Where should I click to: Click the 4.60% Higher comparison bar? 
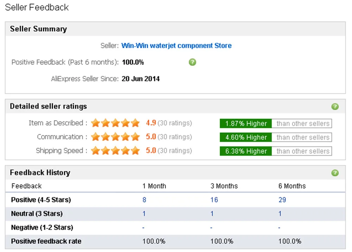[246, 137]
